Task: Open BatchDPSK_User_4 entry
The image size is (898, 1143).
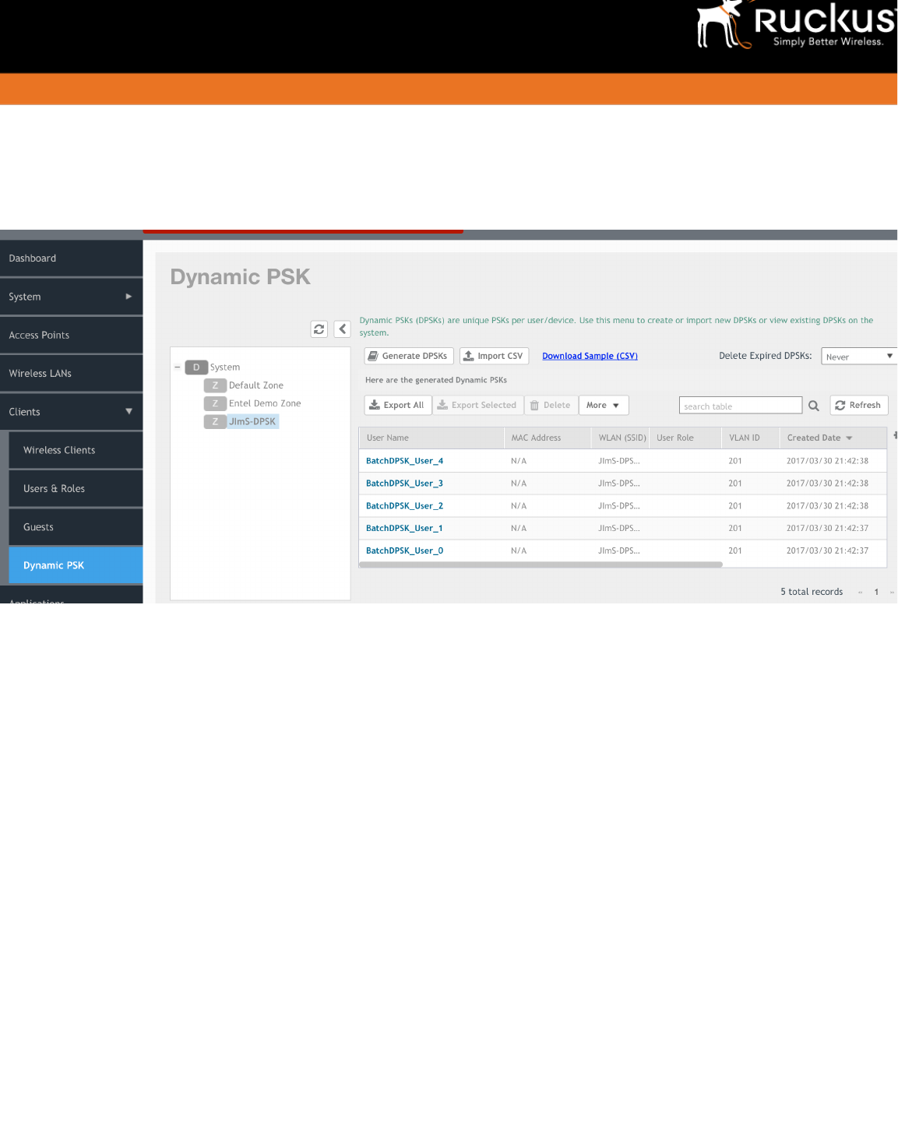Action: tap(404, 461)
